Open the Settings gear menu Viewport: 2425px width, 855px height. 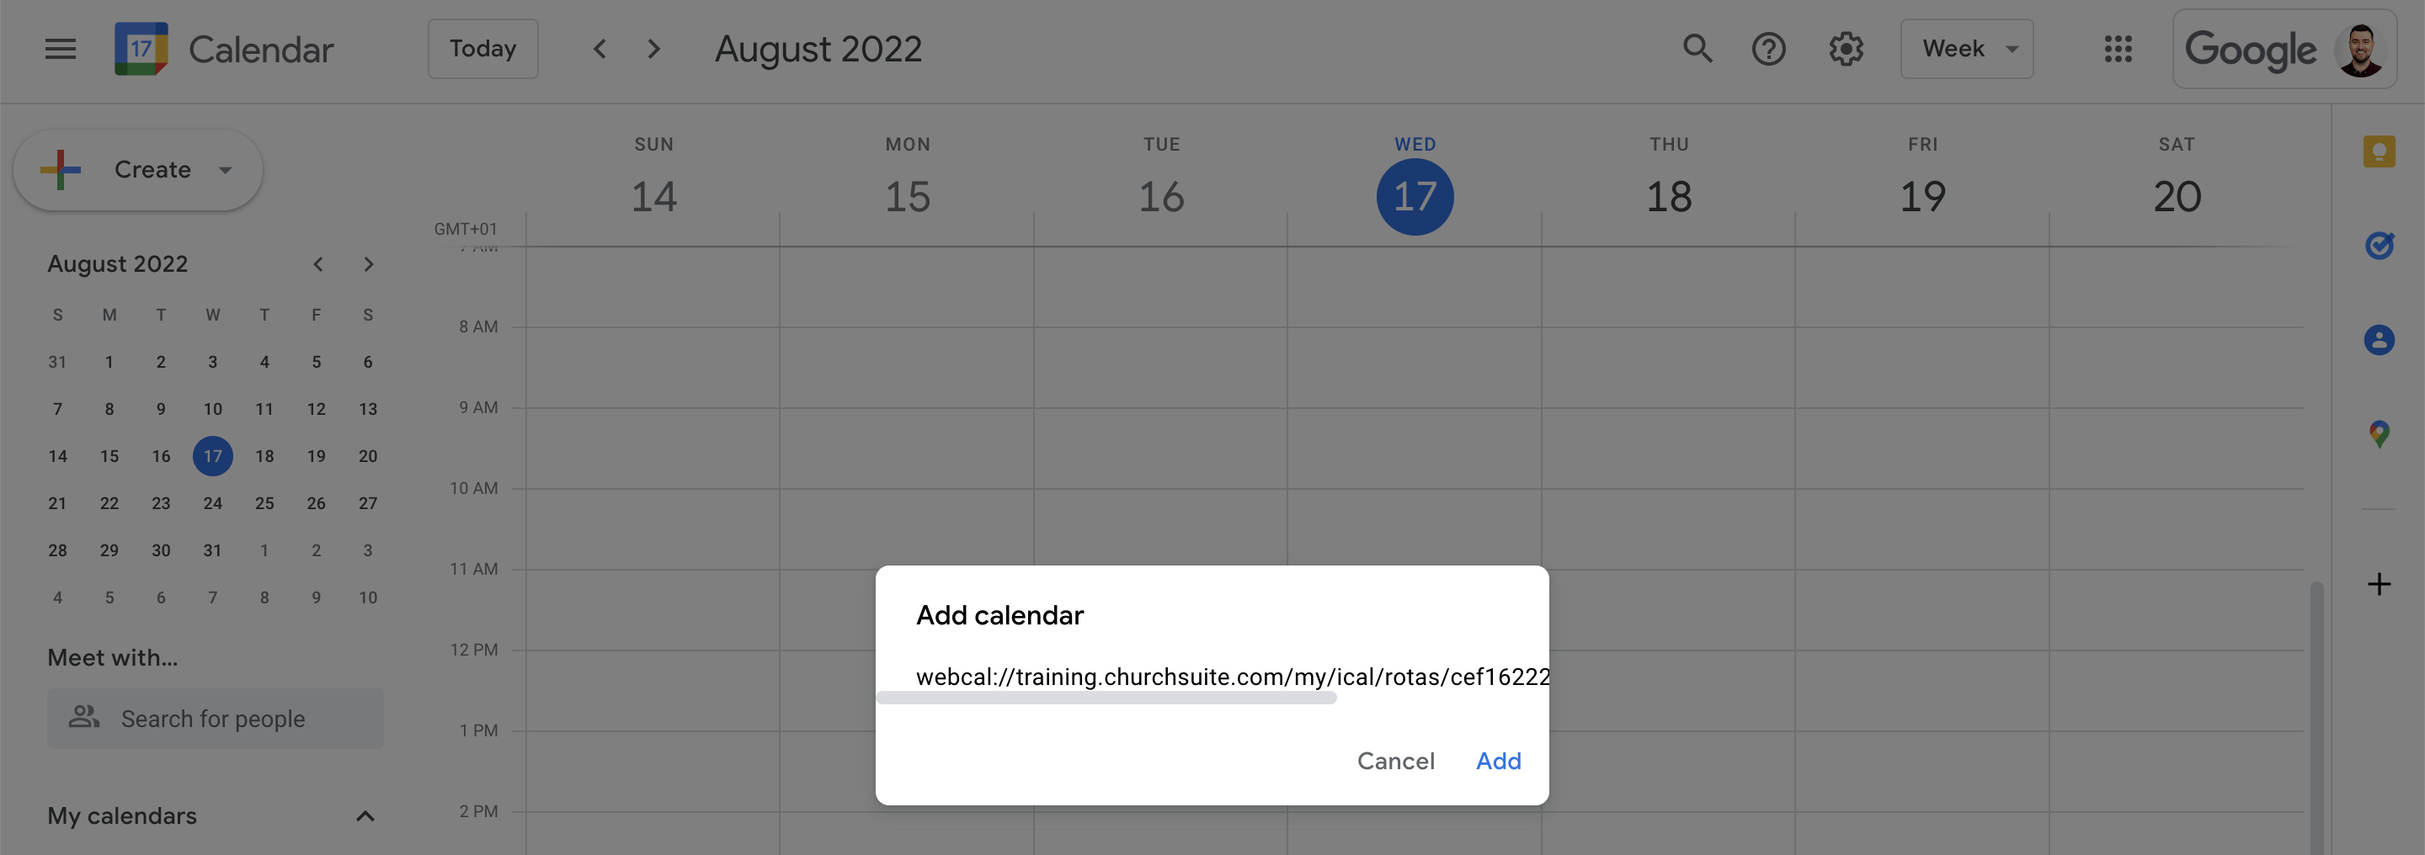pyautogui.click(x=1846, y=49)
